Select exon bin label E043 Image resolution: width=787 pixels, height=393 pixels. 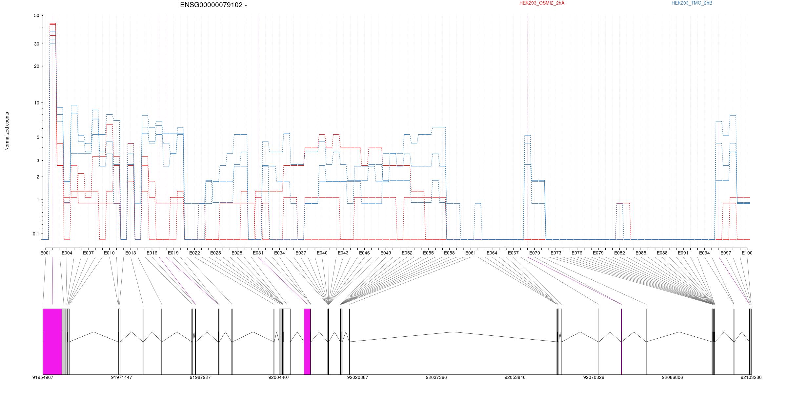[343, 253]
